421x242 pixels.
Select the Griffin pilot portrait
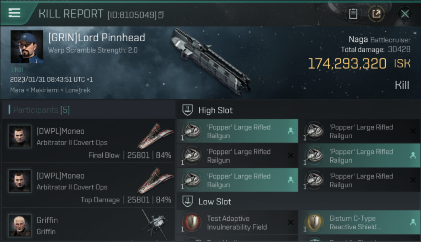coord(20,225)
